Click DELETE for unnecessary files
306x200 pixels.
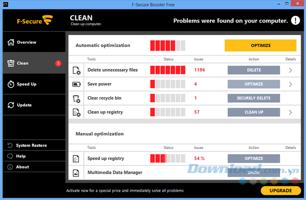pos(254,70)
